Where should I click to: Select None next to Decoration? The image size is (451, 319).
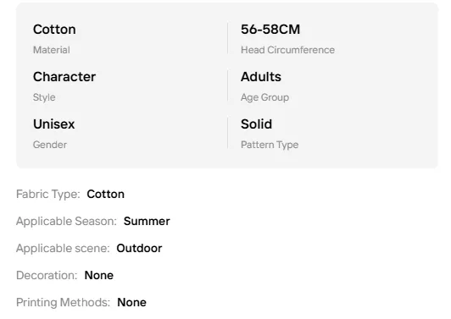pos(99,275)
